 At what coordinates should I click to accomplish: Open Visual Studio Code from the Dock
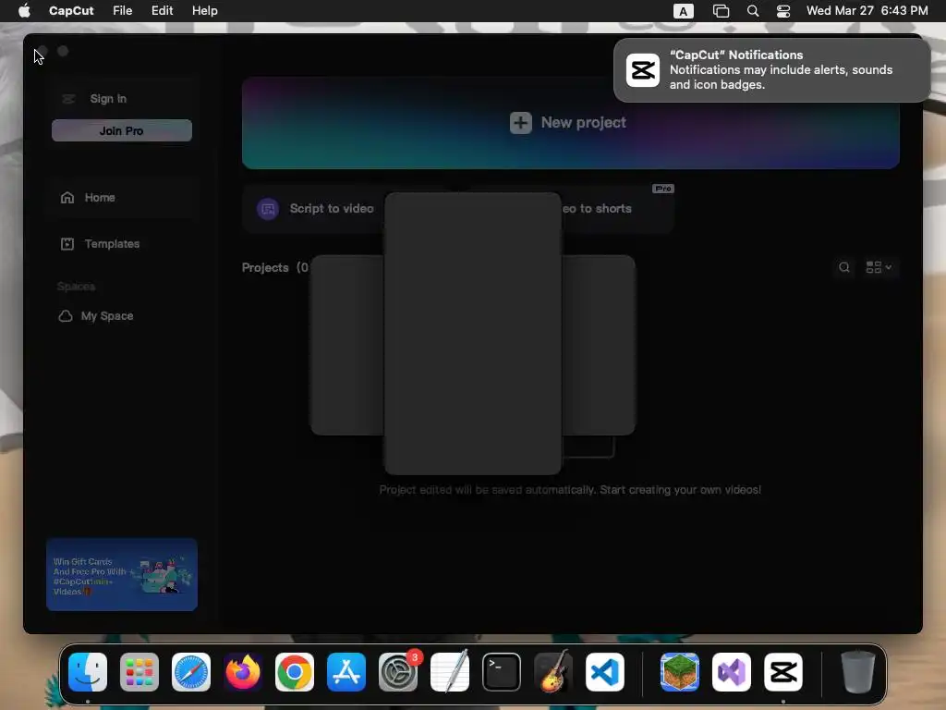(605, 672)
